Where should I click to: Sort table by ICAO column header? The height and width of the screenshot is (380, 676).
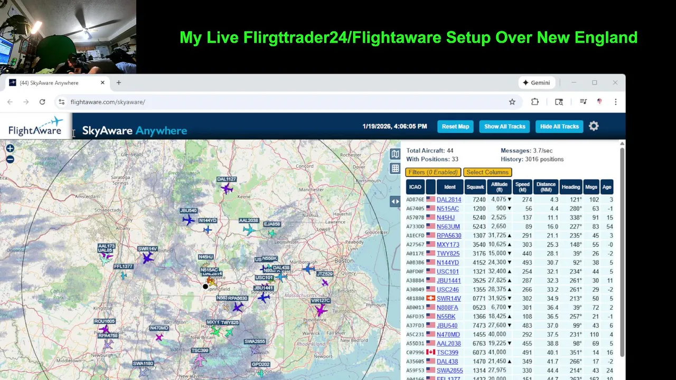click(415, 187)
